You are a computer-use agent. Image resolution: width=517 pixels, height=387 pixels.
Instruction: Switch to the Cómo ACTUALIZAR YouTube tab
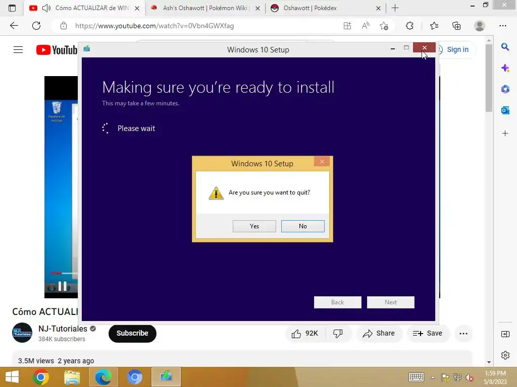pos(84,8)
